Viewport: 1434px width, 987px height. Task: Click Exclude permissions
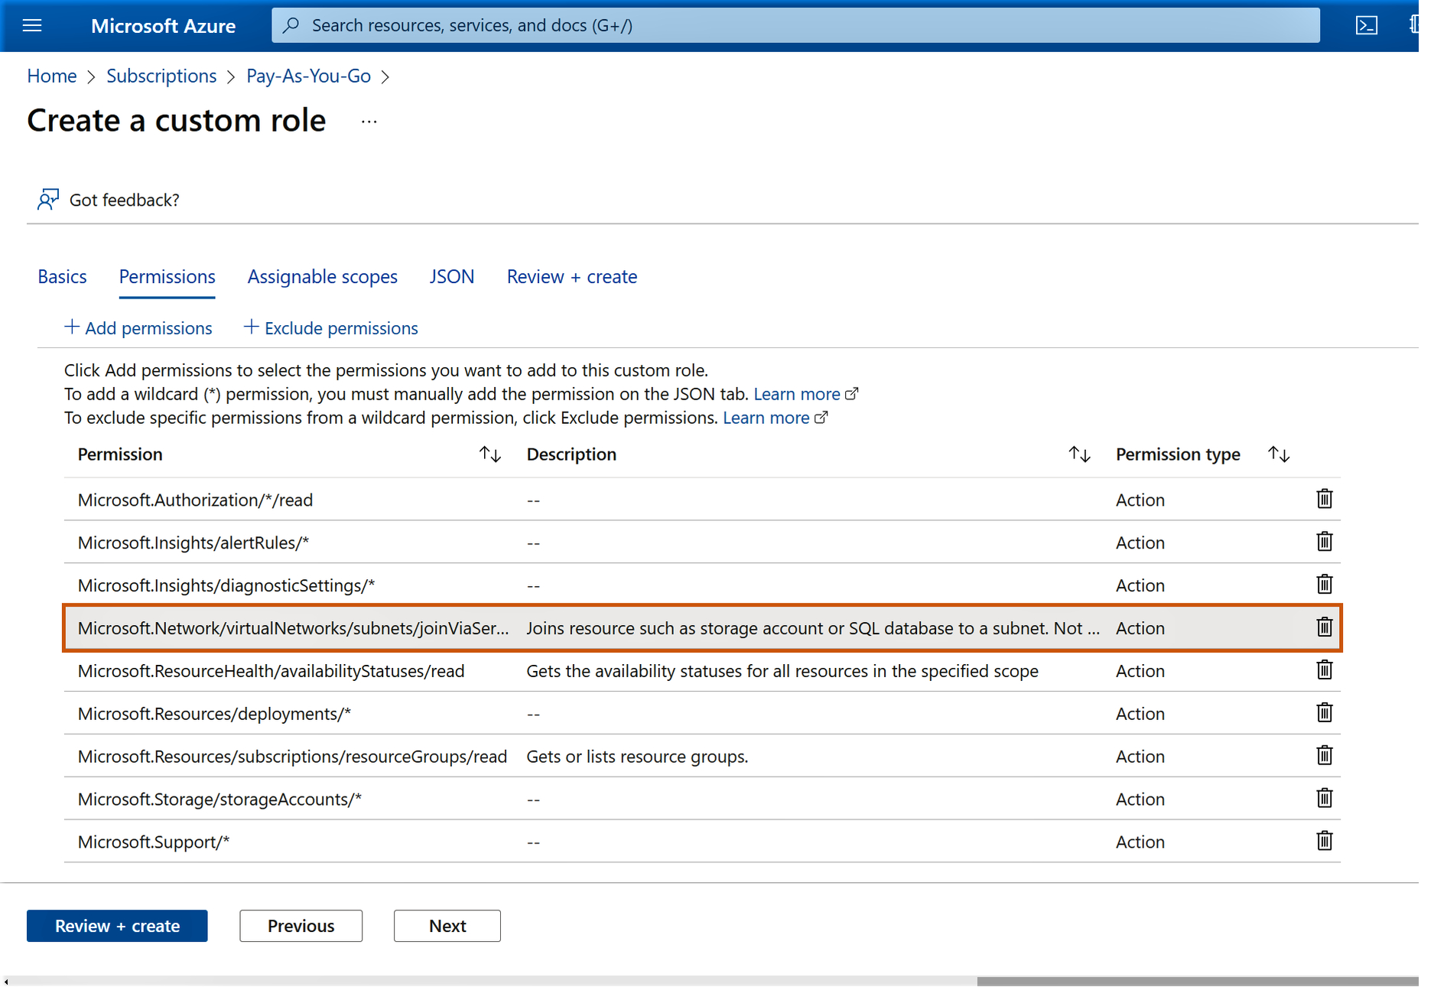pyautogui.click(x=330, y=328)
